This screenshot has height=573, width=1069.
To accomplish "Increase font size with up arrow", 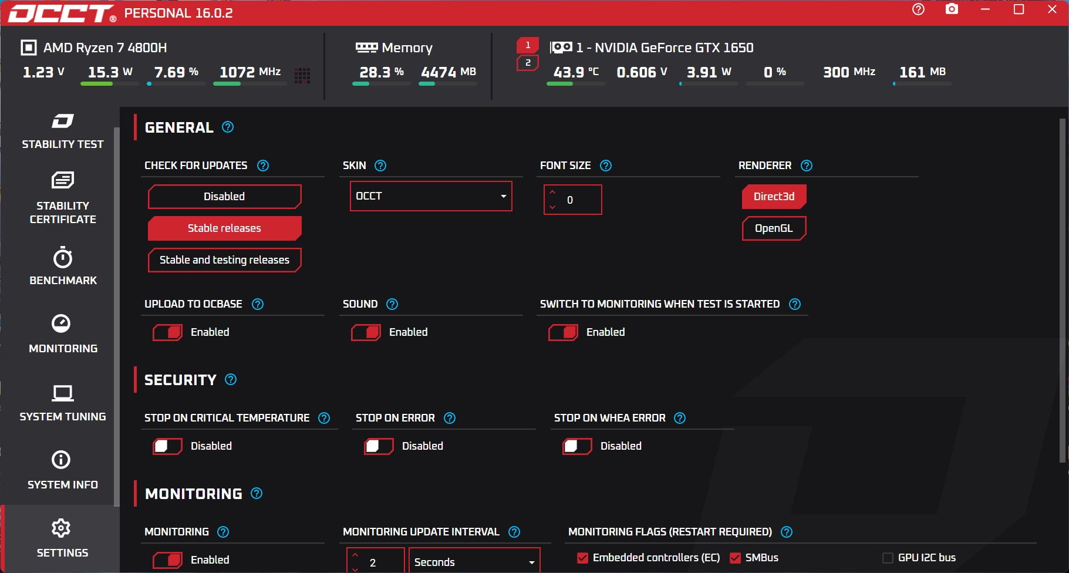I will (x=552, y=192).
